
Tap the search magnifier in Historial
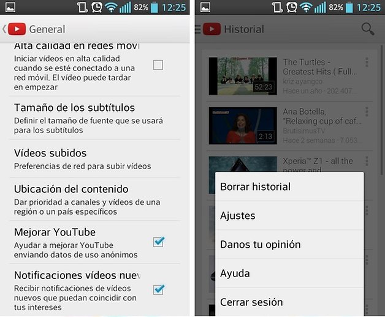pos(368,29)
